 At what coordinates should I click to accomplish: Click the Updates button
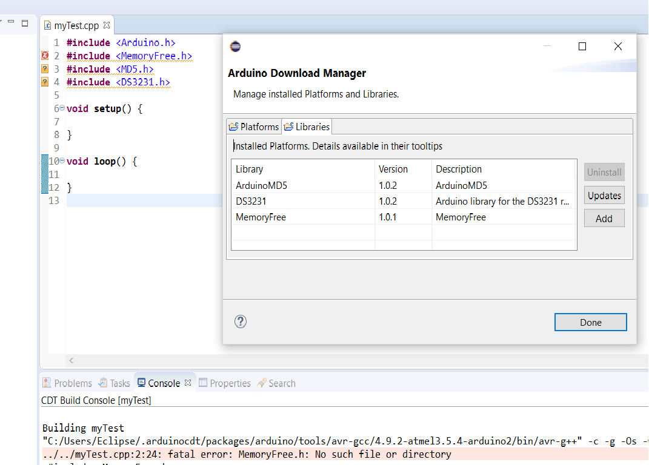coord(604,196)
